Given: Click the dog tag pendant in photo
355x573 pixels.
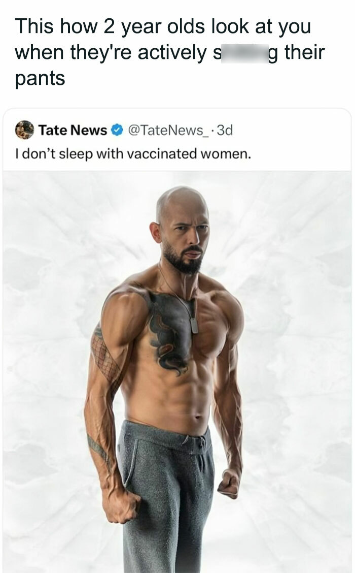Looking at the screenshot, I should point(194,326).
